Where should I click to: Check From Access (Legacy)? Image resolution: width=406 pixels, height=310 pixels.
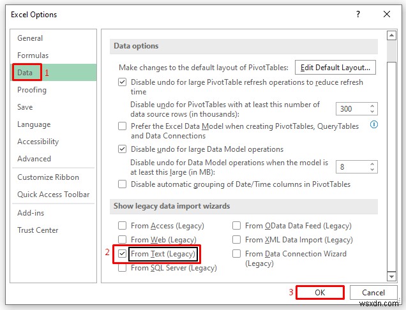point(122,226)
